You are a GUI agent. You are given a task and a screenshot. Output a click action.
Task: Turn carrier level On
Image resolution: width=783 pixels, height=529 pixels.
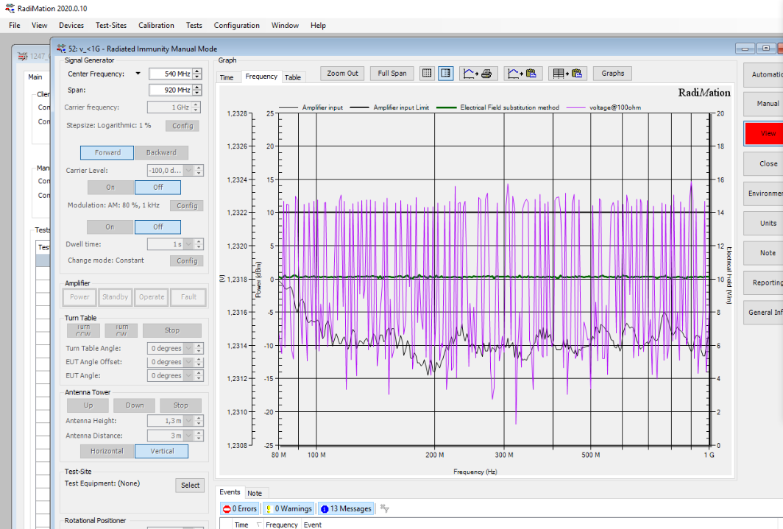[x=110, y=187]
